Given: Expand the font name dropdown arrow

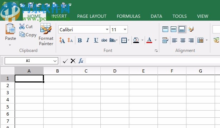Looking at the screenshot, I should tap(107, 30).
